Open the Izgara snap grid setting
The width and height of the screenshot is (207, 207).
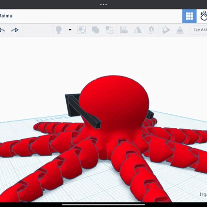pyautogui.click(x=203, y=194)
